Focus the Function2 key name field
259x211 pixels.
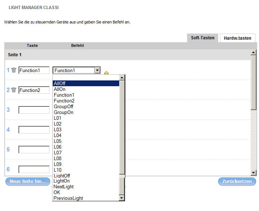coord(34,90)
